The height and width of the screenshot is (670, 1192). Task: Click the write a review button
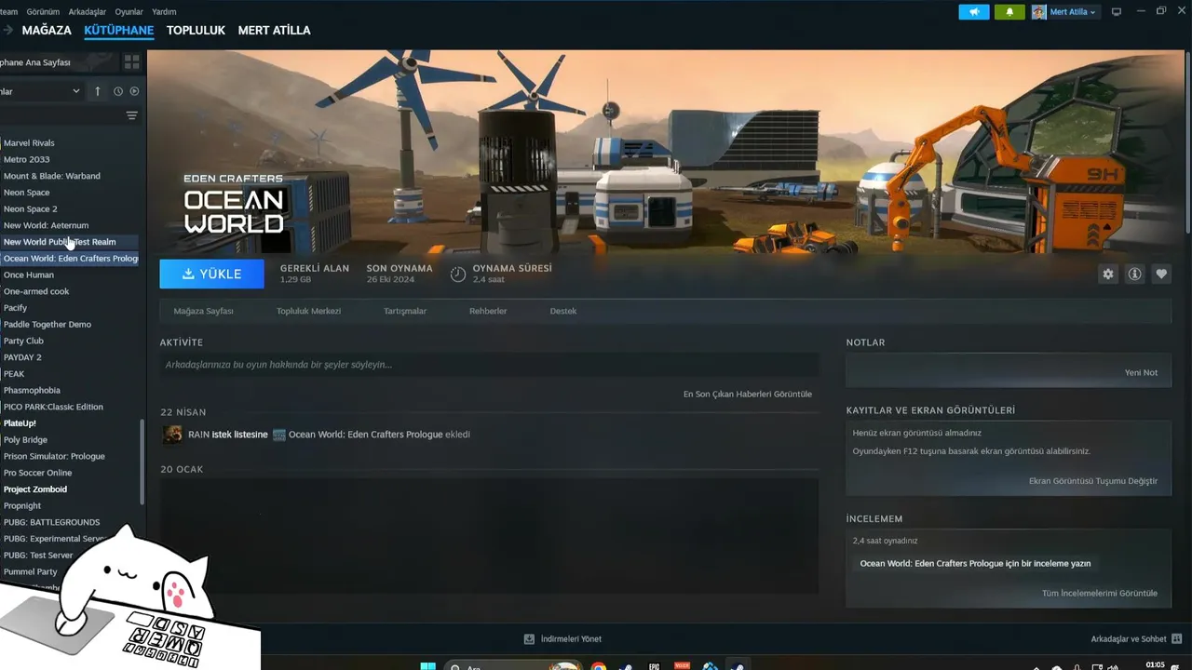coord(975,563)
